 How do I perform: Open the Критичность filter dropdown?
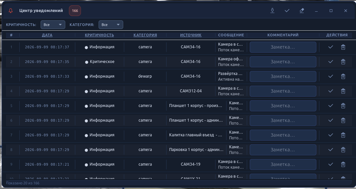pyautogui.click(x=53, y=25)
